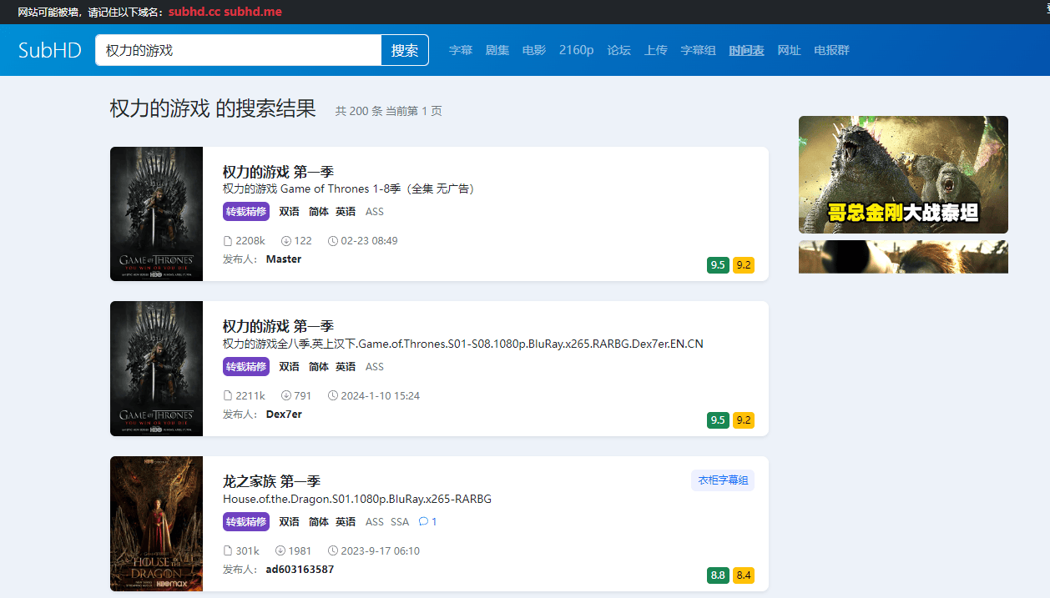Open the 字幕组 navigation entry
The height and width of the screenshot is (598, 1050).
(x=698, y=50)
